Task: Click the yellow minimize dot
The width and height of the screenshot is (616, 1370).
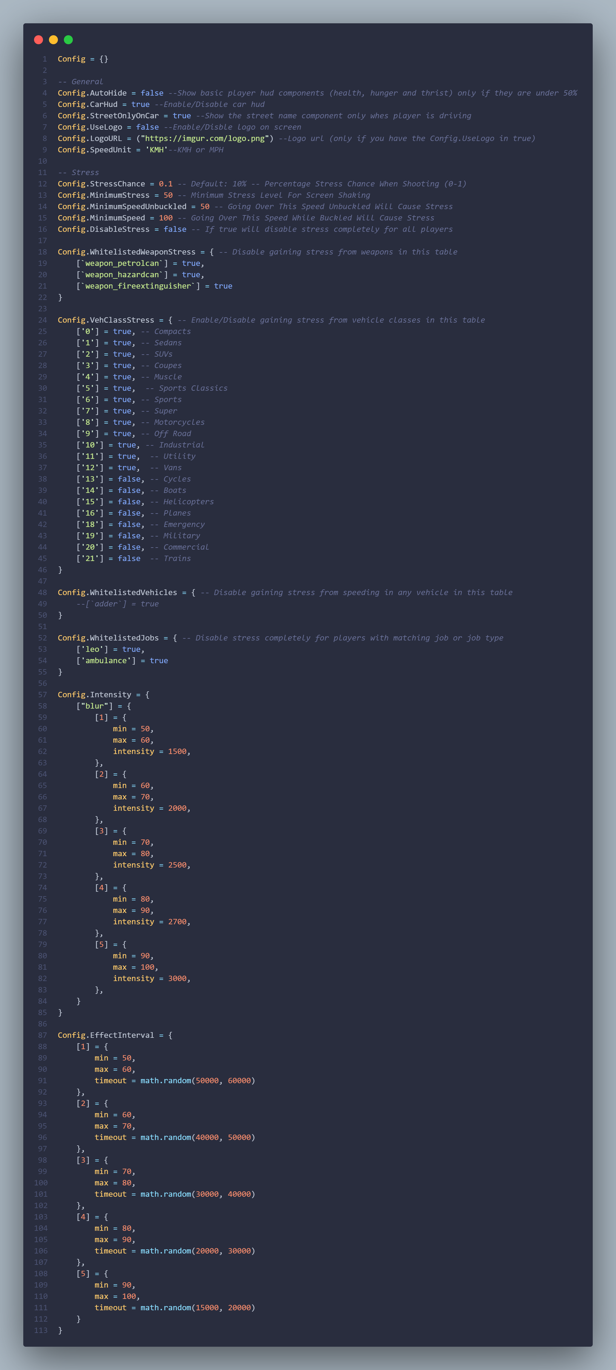Action: click(x=53, y=40)
